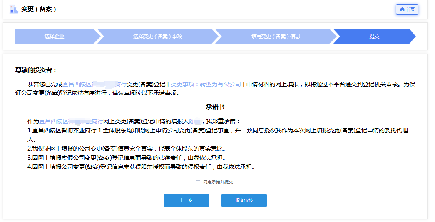Click the house icon in the 首页 button
435x222 pixels.
click(x=402, y=10)
